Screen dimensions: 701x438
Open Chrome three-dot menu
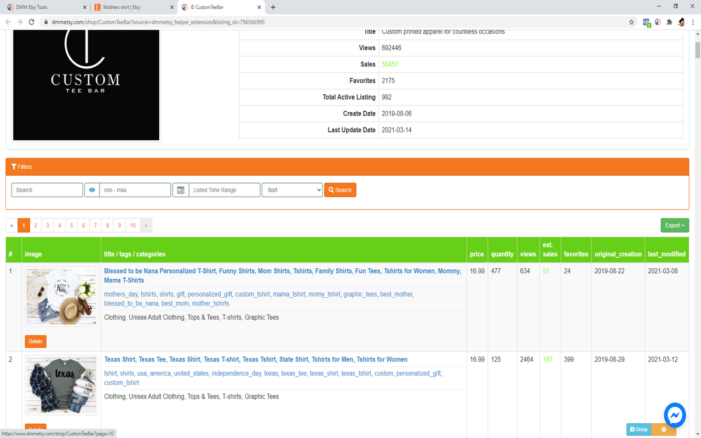click(693, 22)
